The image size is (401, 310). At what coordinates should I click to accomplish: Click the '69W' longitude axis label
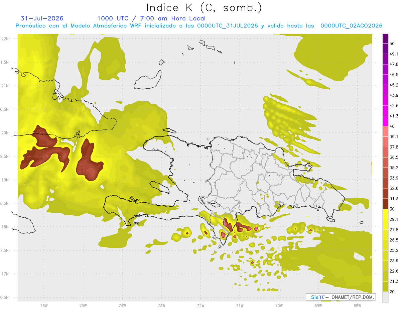(x=318, y=305)
